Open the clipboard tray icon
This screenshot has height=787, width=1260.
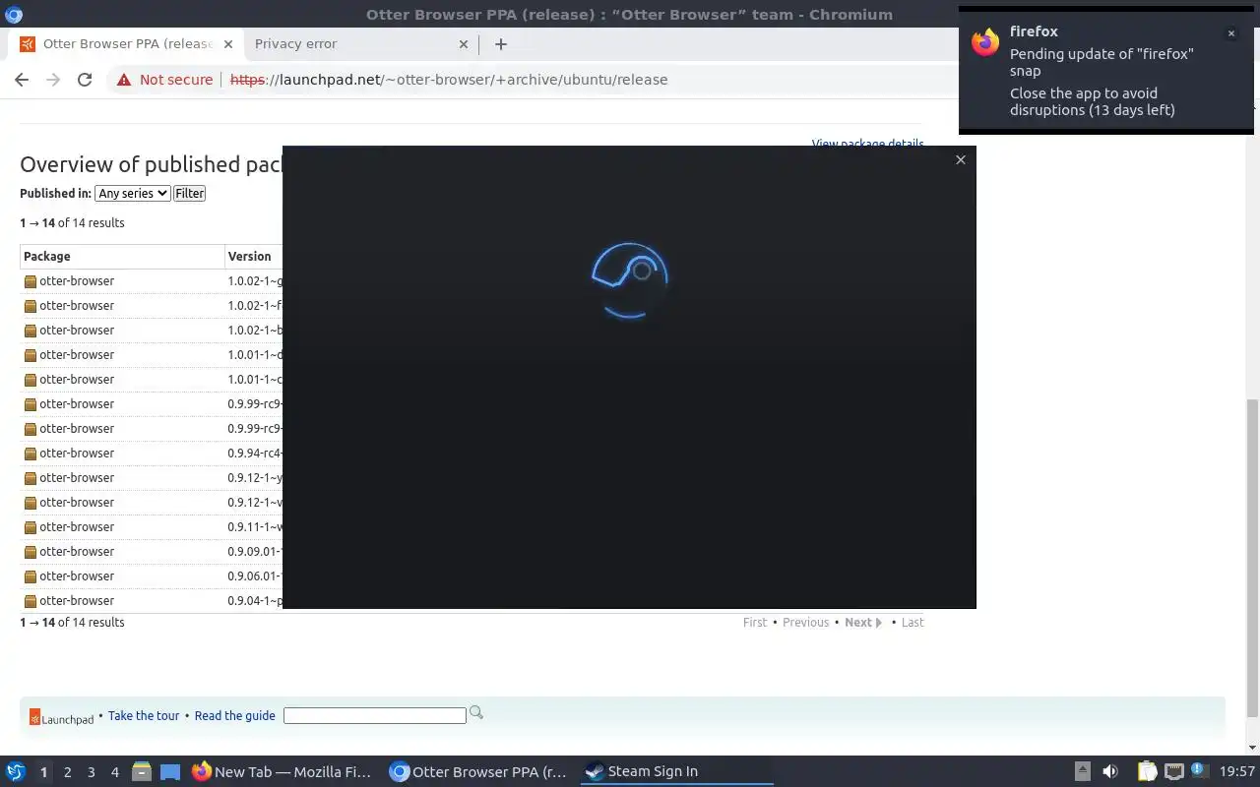point(1147,772)
